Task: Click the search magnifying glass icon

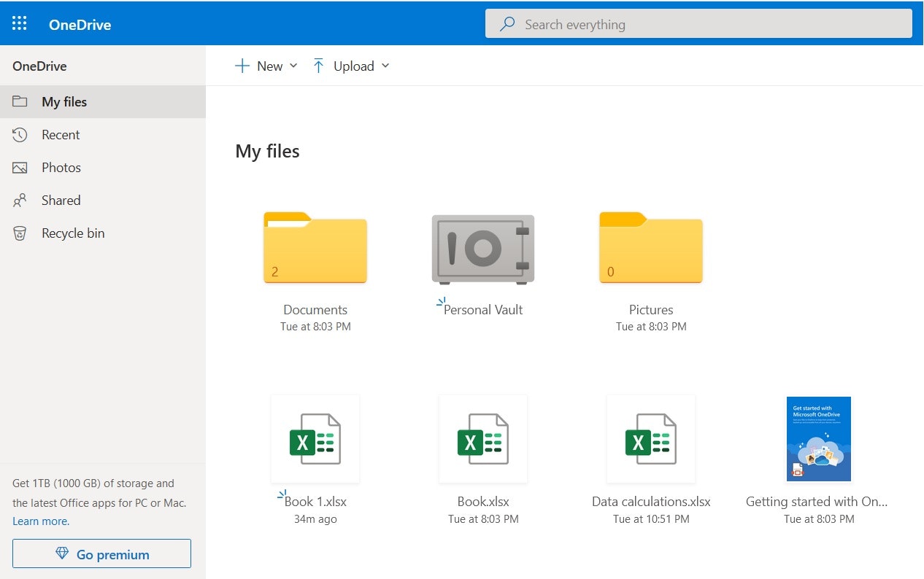Action: tap(507, 23)
